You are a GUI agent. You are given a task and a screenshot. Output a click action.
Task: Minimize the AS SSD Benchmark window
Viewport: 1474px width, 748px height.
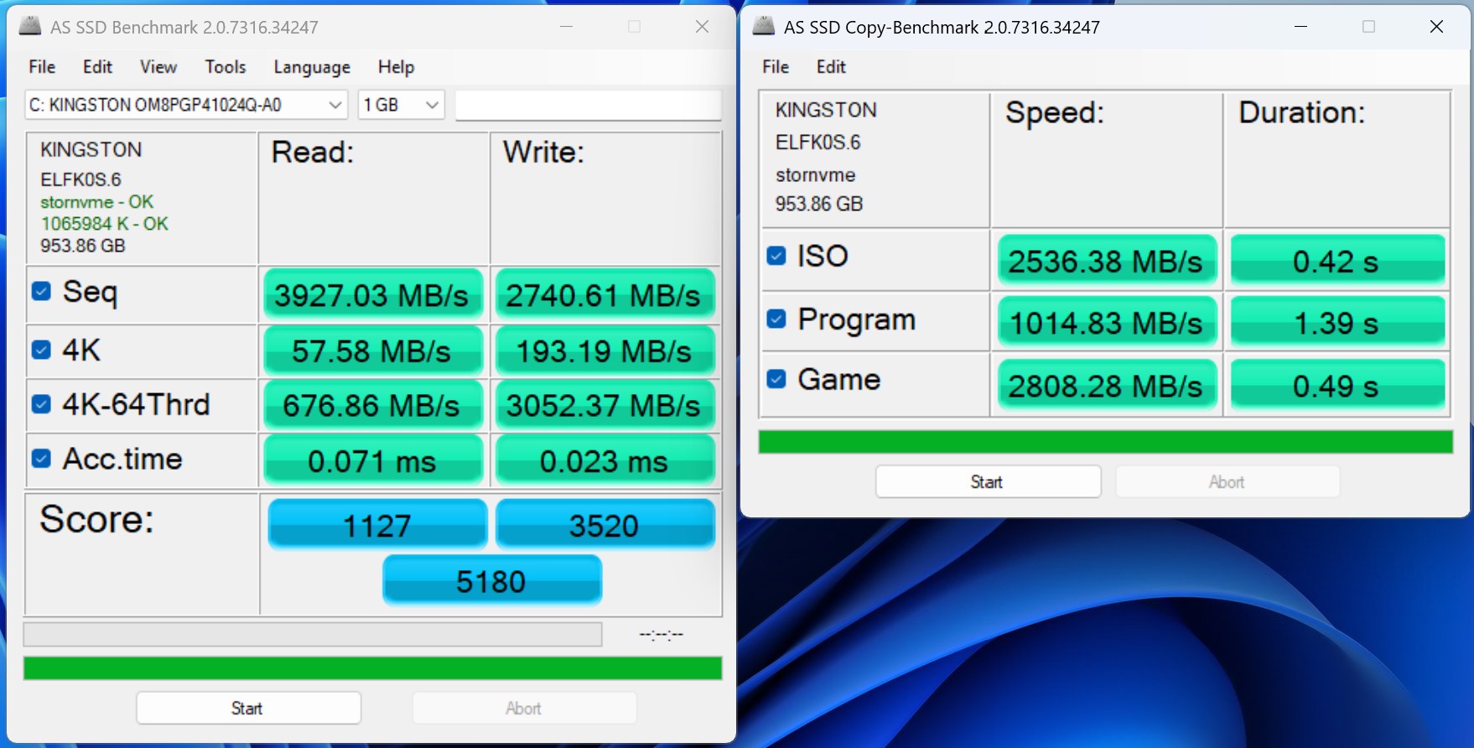(x=567, y=27)
